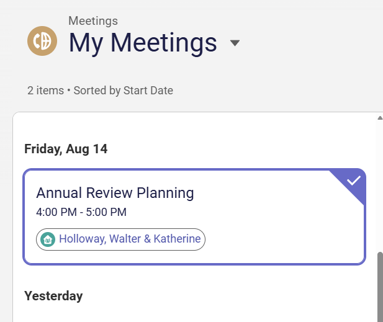Click the Yesterday group header
This screenshot has height=322, width=383.
(x=53, y=296)
